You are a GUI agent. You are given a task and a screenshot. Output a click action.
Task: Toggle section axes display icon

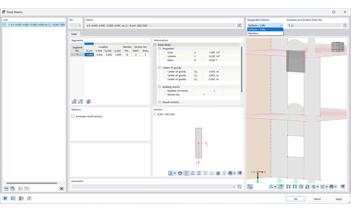click(186, 173)
